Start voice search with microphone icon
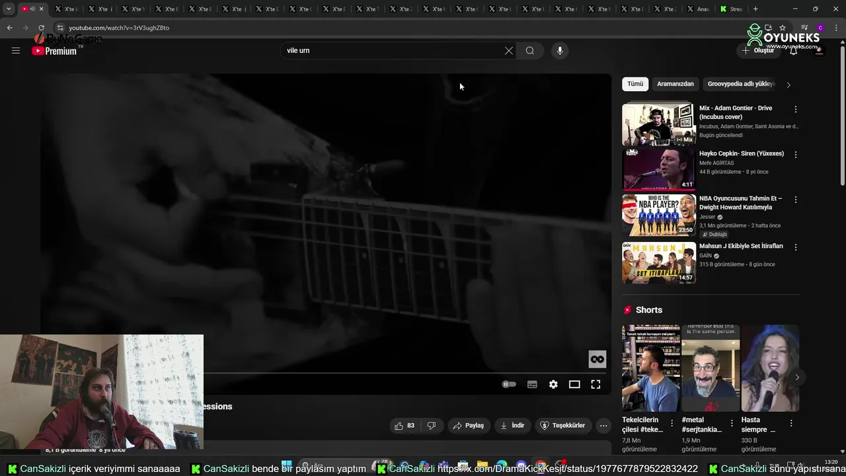This screenshot has width=846, height=476. pos(560,51)
